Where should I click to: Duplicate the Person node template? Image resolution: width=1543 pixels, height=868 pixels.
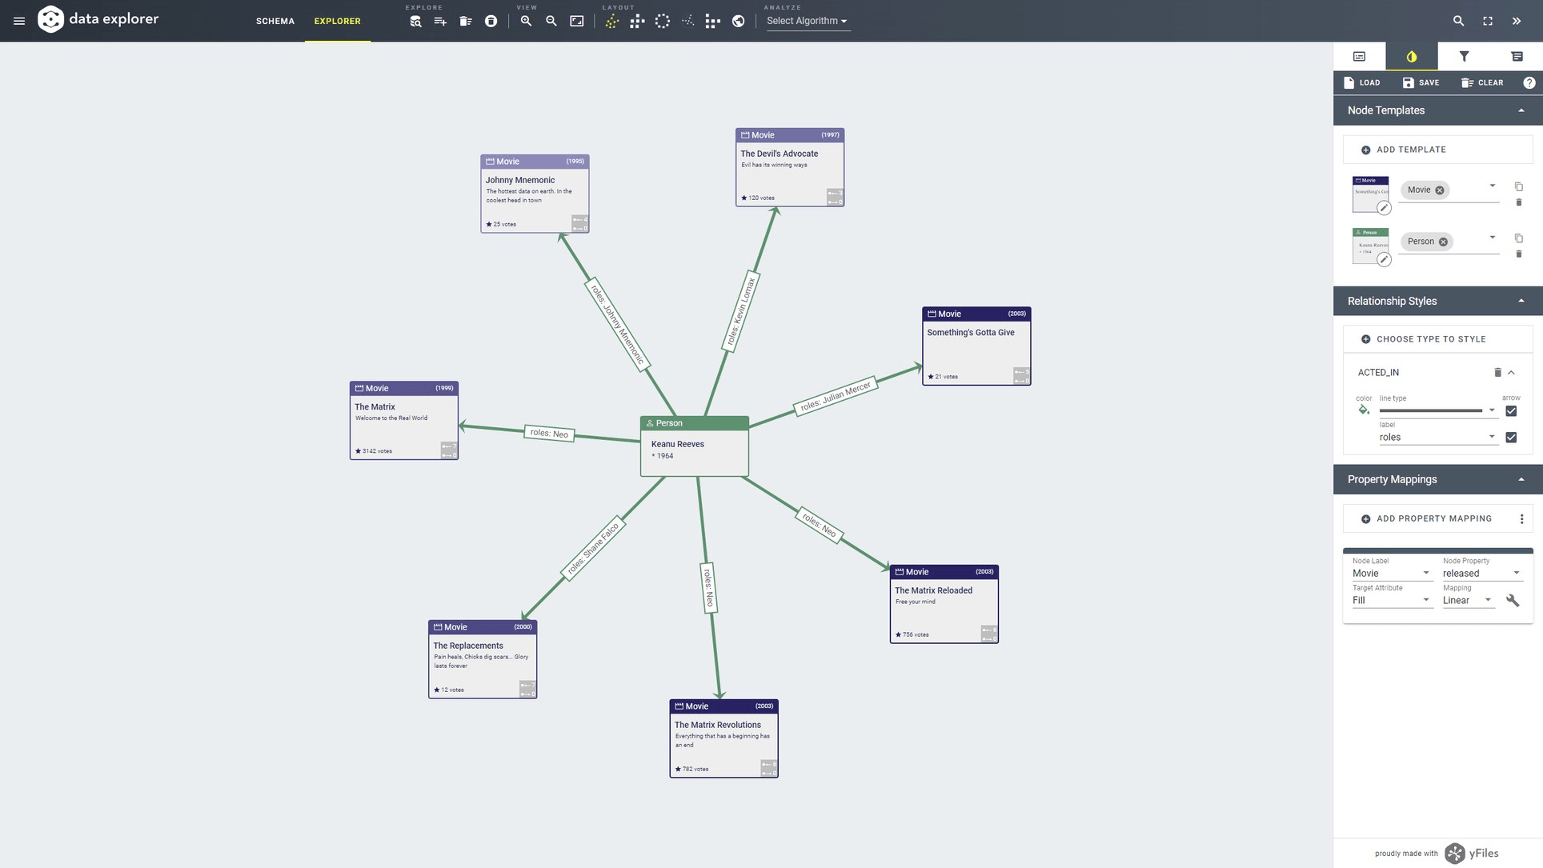(1519, 238)
